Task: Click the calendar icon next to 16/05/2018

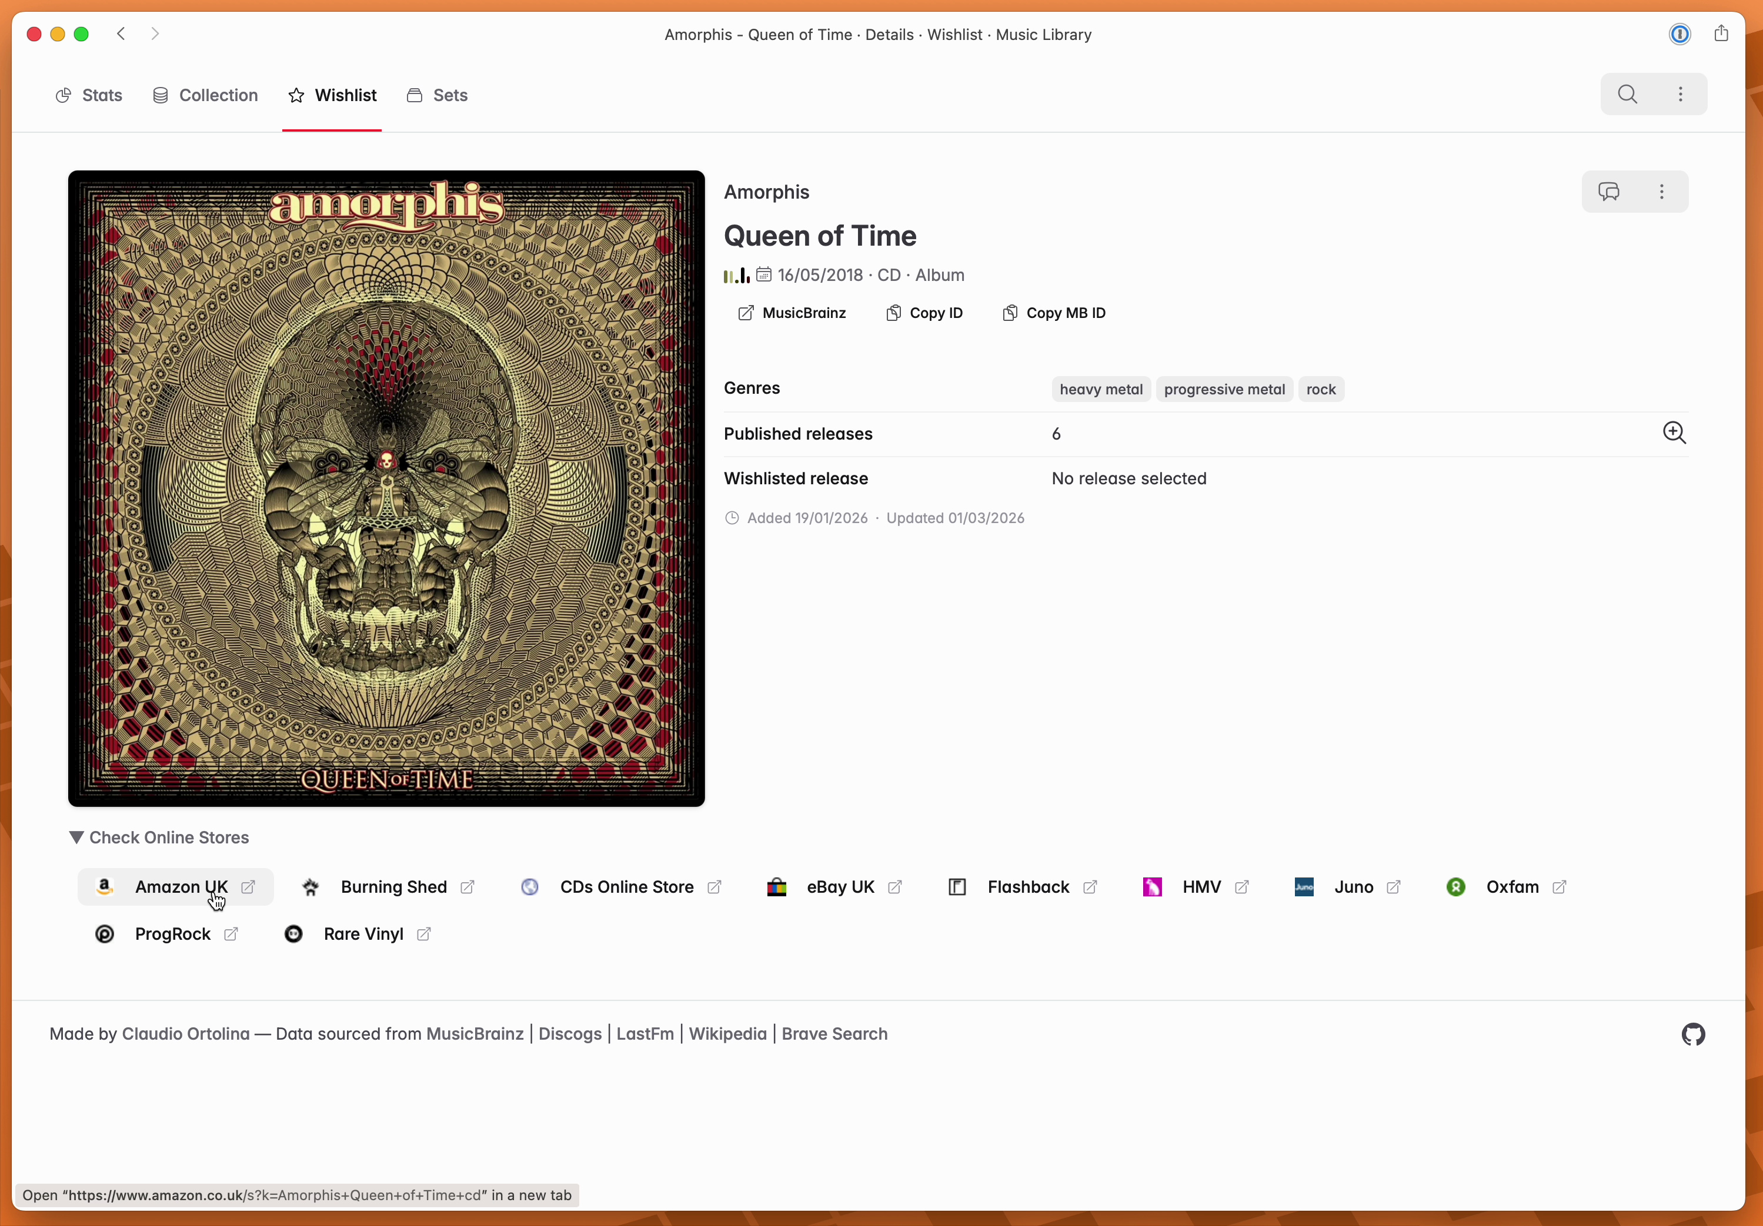Action: click(x=763, y=274)
